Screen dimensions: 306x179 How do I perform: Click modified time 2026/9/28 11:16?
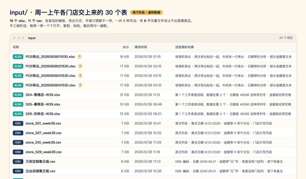[x=147, y=152]
